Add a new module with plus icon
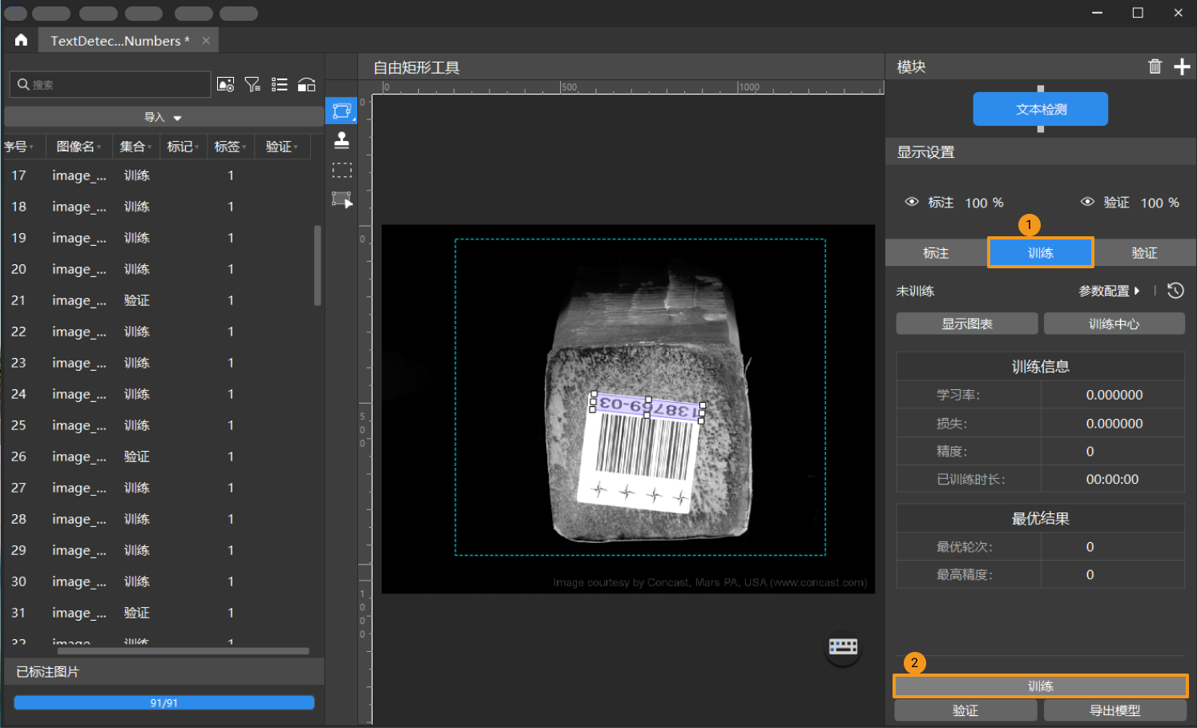 click(1182, 66)
